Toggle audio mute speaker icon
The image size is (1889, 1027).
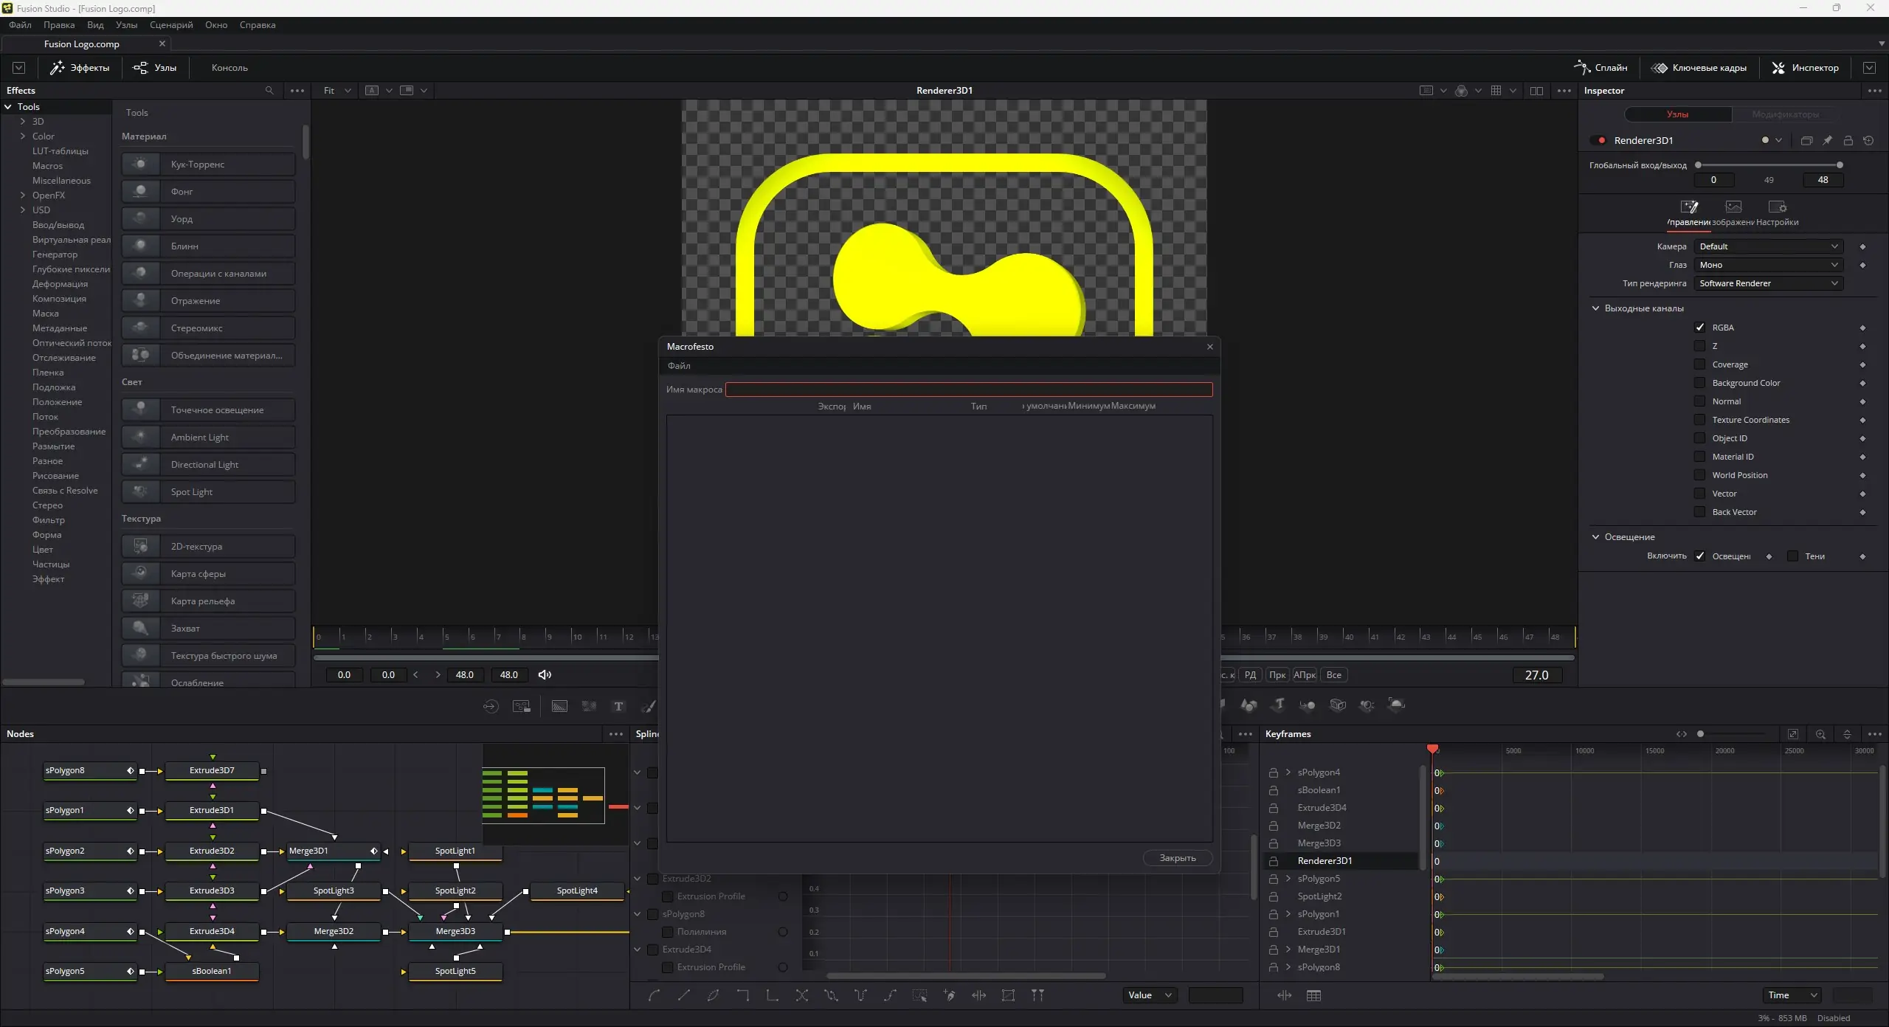[x=545, y=674]
